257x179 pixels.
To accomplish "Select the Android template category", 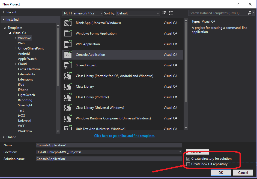I will point(24,54).
